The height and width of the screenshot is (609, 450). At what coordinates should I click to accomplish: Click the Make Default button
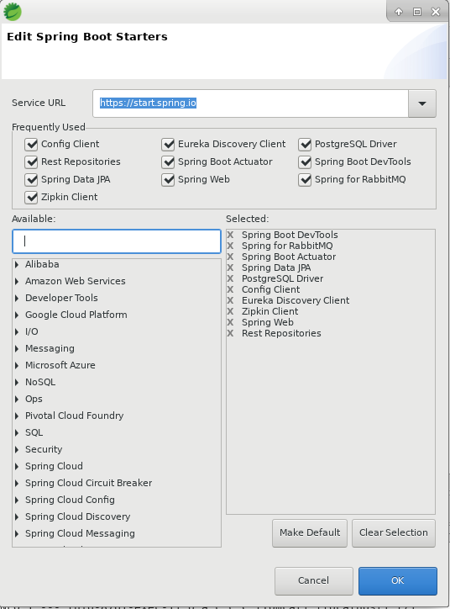point(310,533)
